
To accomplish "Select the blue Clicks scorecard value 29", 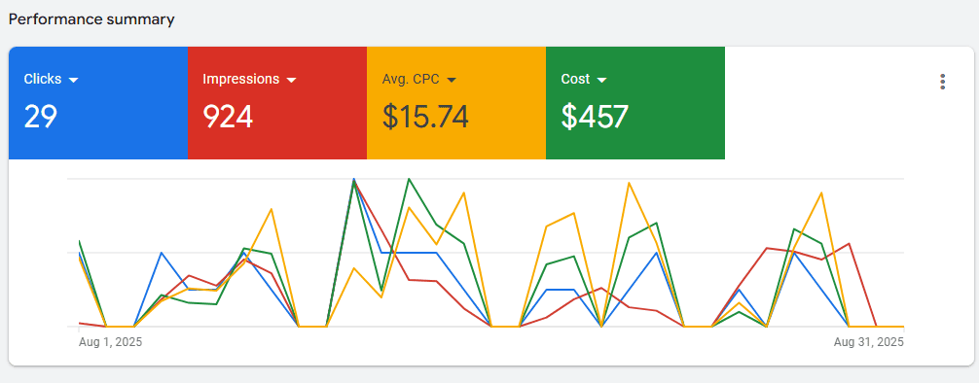I will tap(41, 117).
